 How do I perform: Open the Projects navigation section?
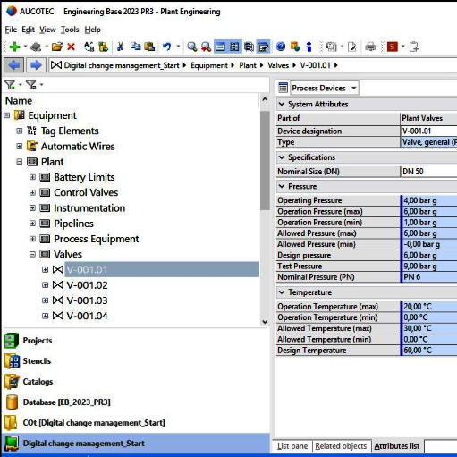coord(37,341)
